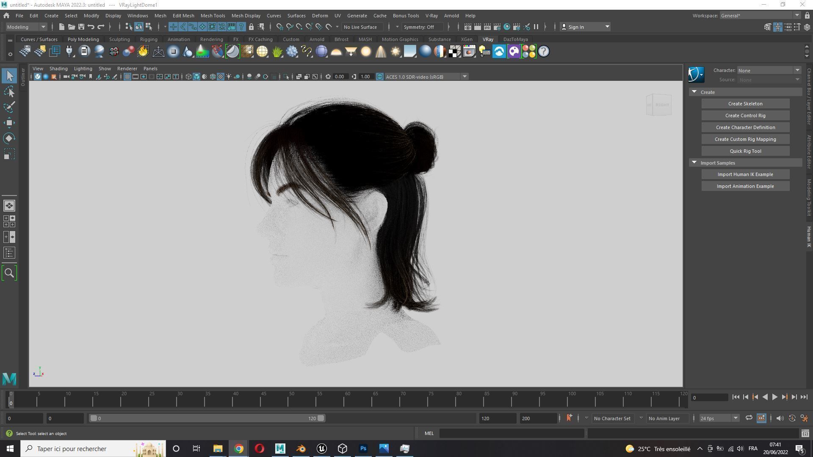
Task: Open the Character None dropdown
Action: click(769, 70)
